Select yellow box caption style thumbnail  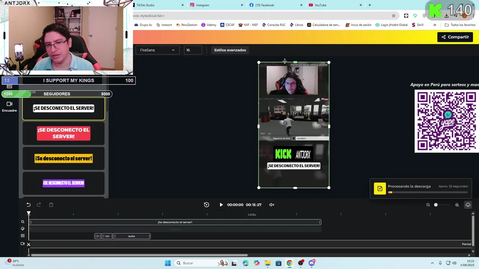point(64,158)
